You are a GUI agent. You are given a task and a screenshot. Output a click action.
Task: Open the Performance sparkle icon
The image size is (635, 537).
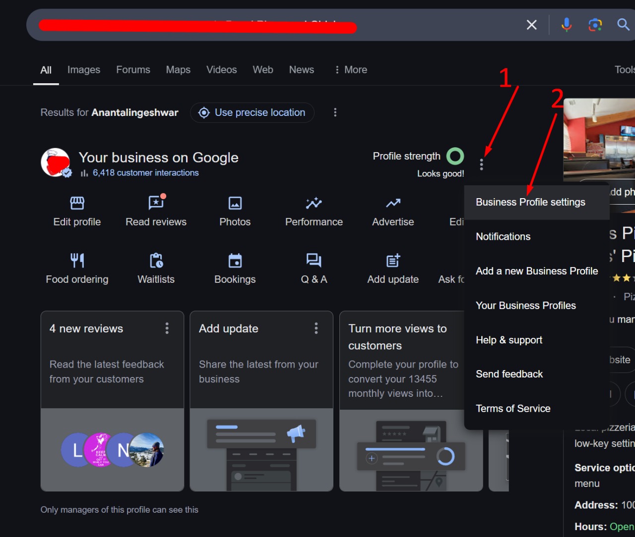coord(314,203)
